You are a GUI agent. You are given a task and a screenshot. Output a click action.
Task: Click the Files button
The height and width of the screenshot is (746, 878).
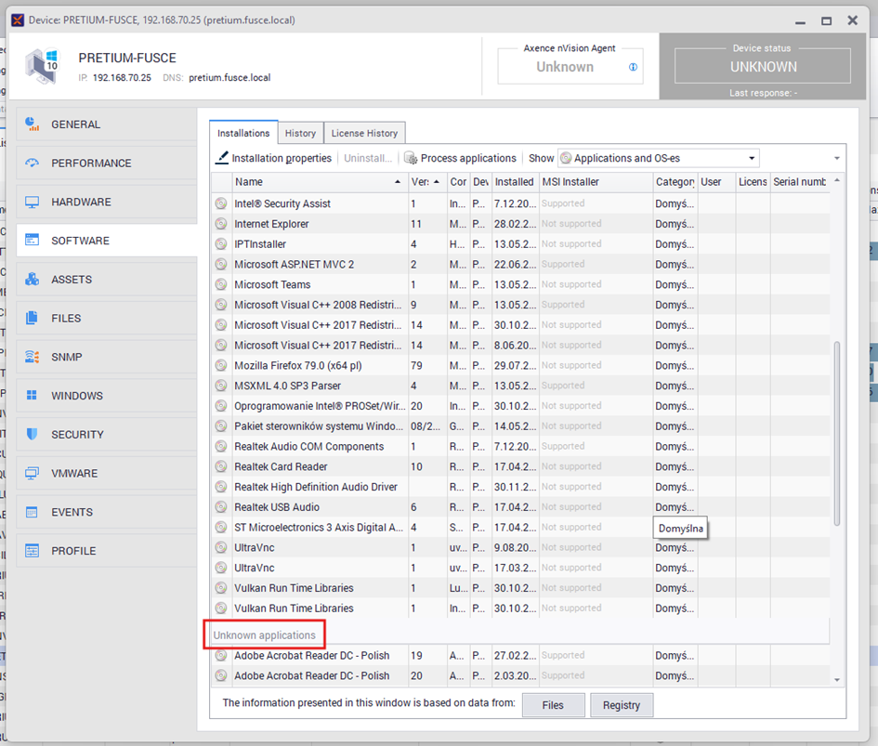[x=553, y=705]
